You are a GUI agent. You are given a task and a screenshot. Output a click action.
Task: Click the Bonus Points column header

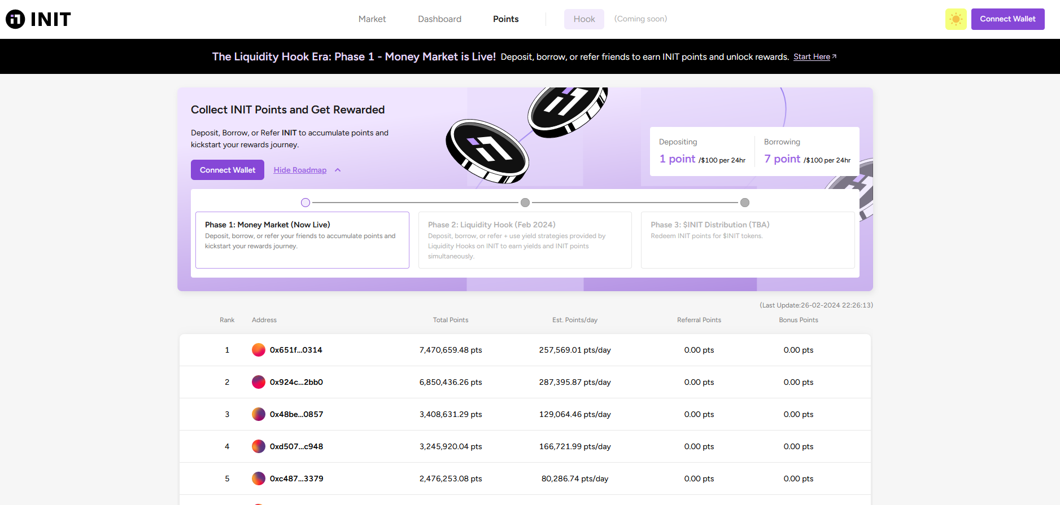coord(799,320)
